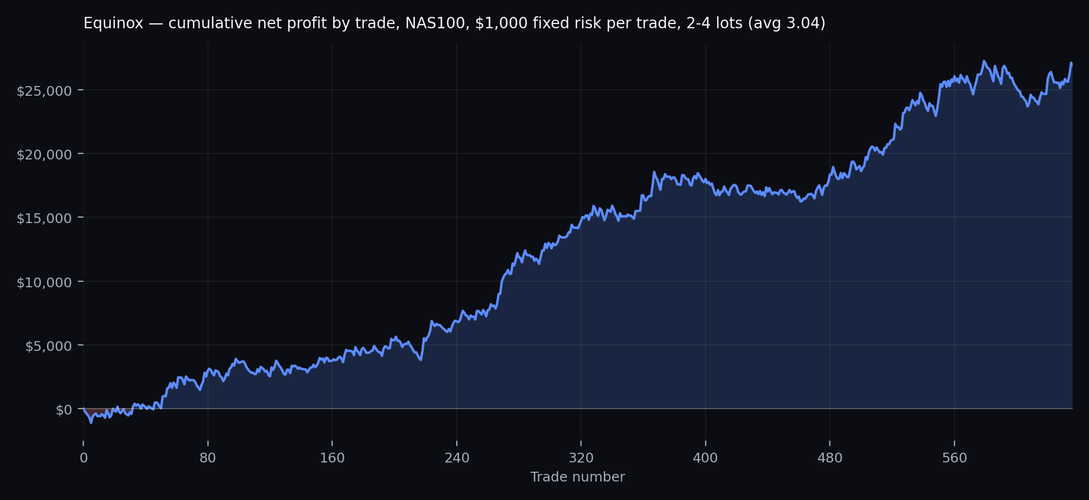Screen dimensions: 1089x500
Task: Click the Trade number axis title
Action: [578, 477]
